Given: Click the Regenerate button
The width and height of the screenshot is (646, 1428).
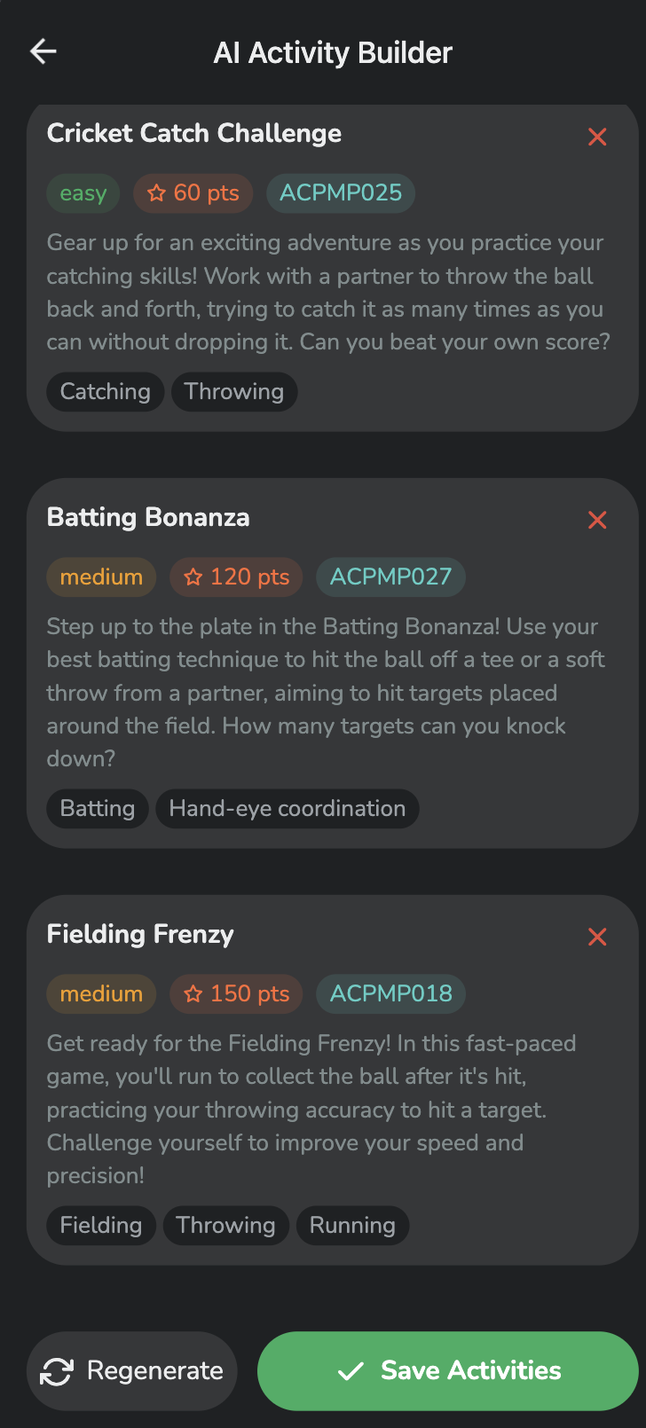Looking at the screenshot, I should (131, 1370).
